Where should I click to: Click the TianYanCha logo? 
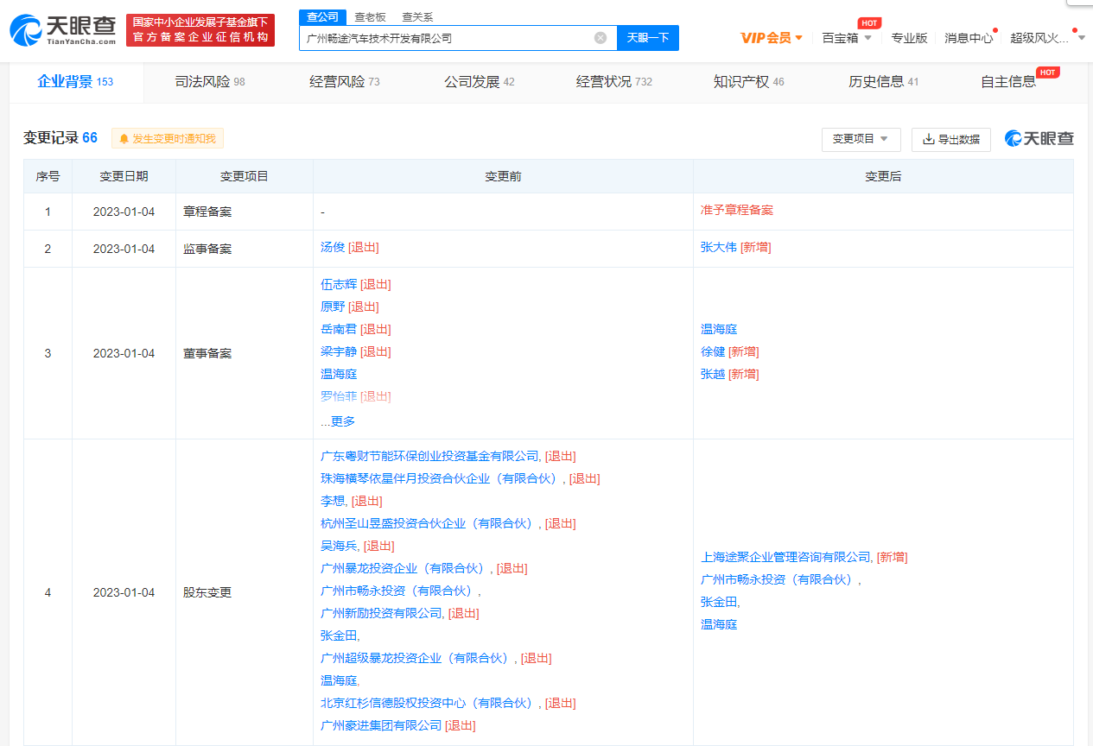click(62, 30)
